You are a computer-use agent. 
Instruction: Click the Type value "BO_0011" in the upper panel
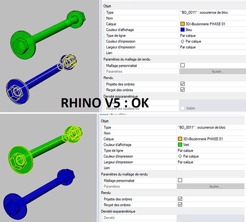point(204,12)
